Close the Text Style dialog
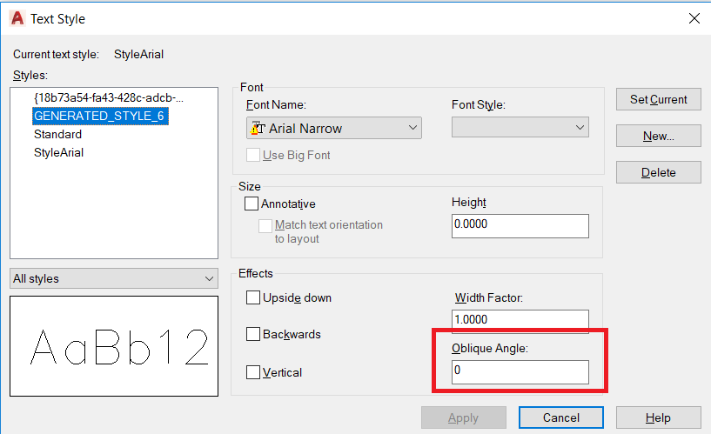 (694, 18)
